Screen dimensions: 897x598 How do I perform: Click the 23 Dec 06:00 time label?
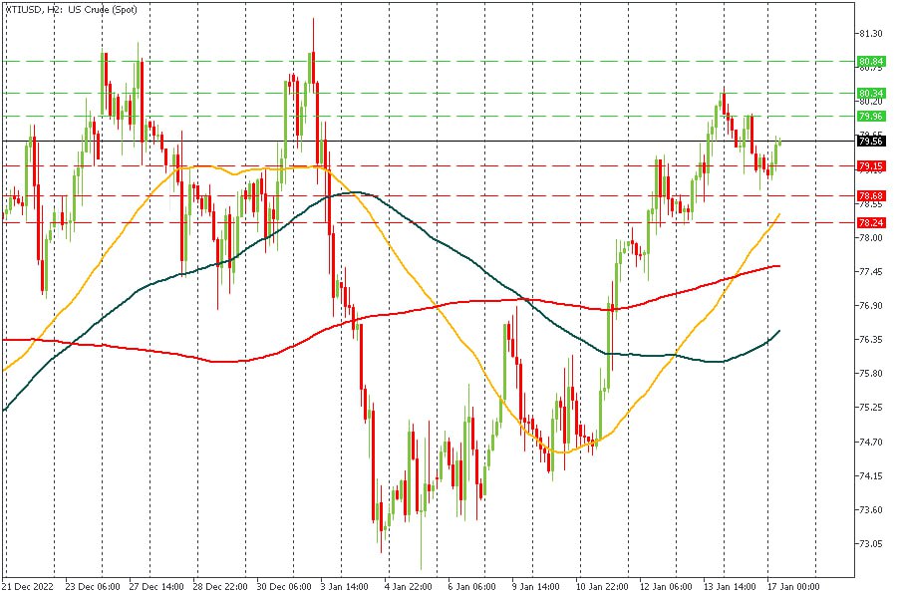click(x=93, y=587)
